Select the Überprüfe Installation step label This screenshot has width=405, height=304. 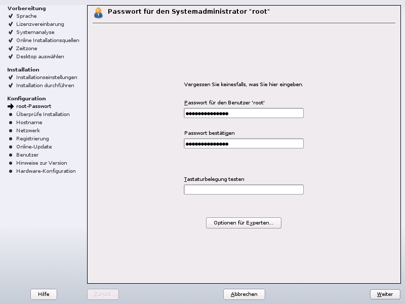click(x=43, y=115)
